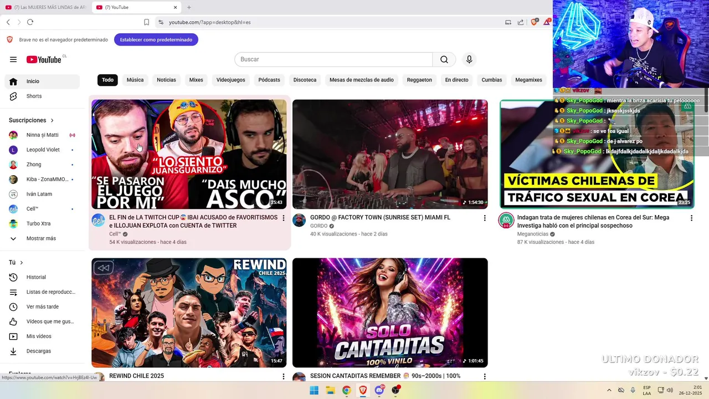Click the cast/screen icon in address bar
The width and height of the screenshot is (709, 399).
(x=508, y=22)
